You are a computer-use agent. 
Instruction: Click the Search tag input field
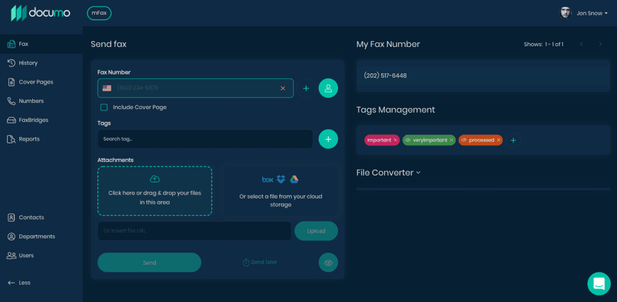pos(204,139)
